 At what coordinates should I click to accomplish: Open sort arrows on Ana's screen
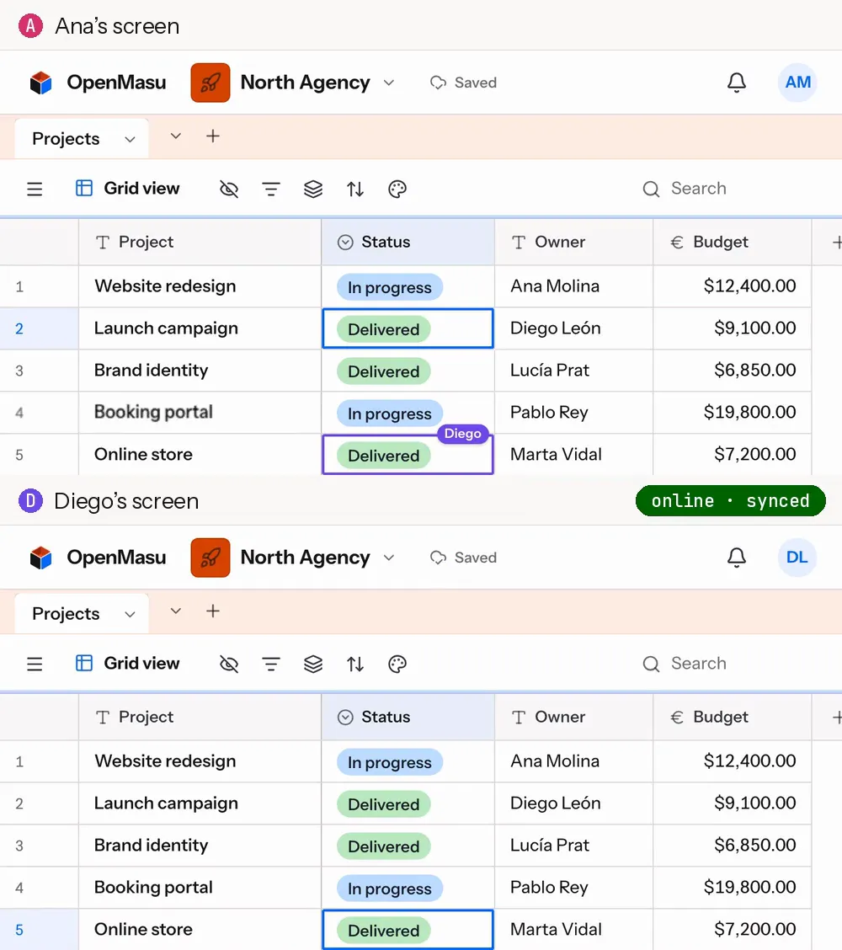point(355,189)
